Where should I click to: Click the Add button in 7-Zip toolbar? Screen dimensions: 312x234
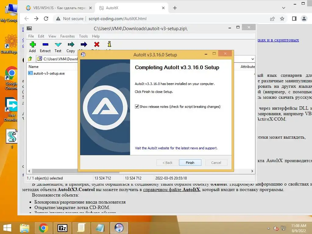(x=32, y=47)
